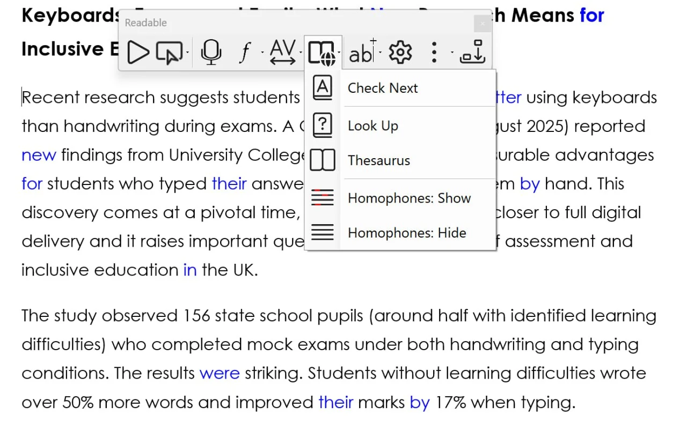This screenshot has width=687, height=422.
Task: Click the word 'Keyboards' in the heading
Action: [71, 16]
